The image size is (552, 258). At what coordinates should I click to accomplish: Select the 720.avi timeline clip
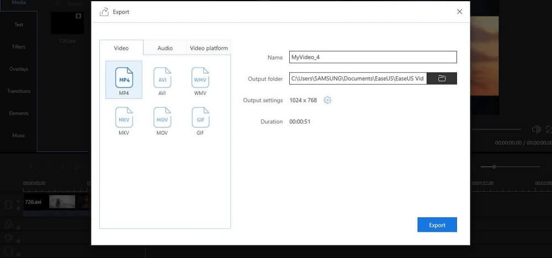(55, 202)
